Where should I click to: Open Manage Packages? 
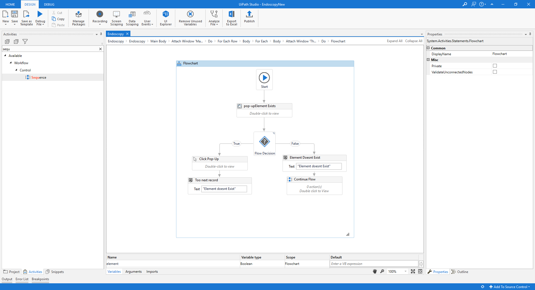(x=78, y=18)
